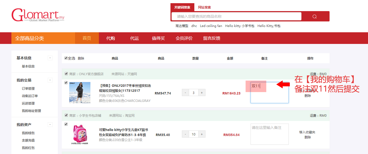Click the search magnifier icon button
Image resolution: width=368 pixels, height=154 pixels.
(314, 16)
